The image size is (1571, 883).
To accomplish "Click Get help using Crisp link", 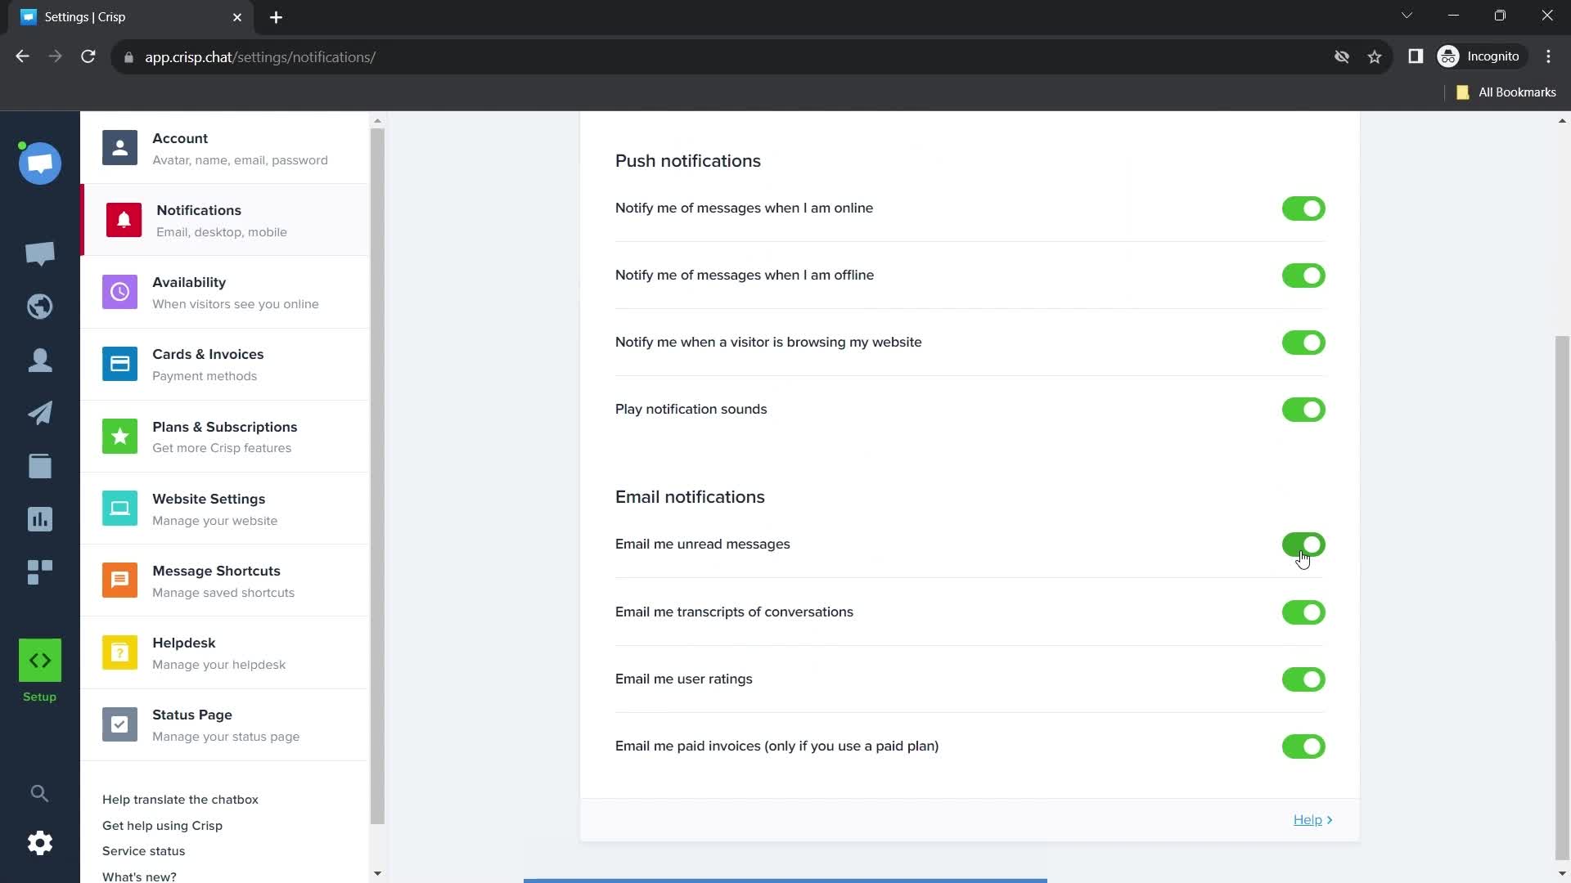I will coord(162,826).
